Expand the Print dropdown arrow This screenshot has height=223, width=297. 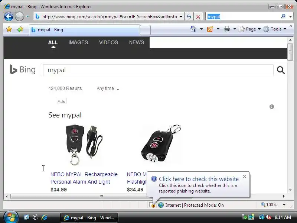click(235, 29)
